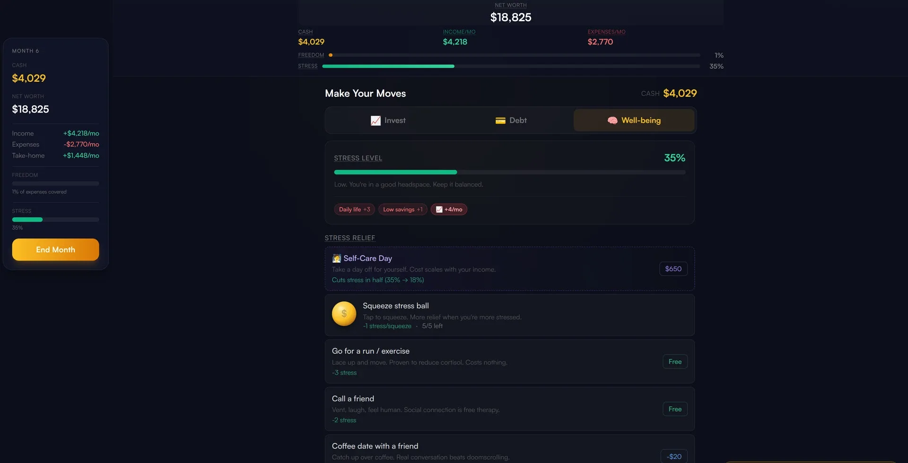End the current month
This screenshot has height=463, width=908.
(x=55, y=249)
